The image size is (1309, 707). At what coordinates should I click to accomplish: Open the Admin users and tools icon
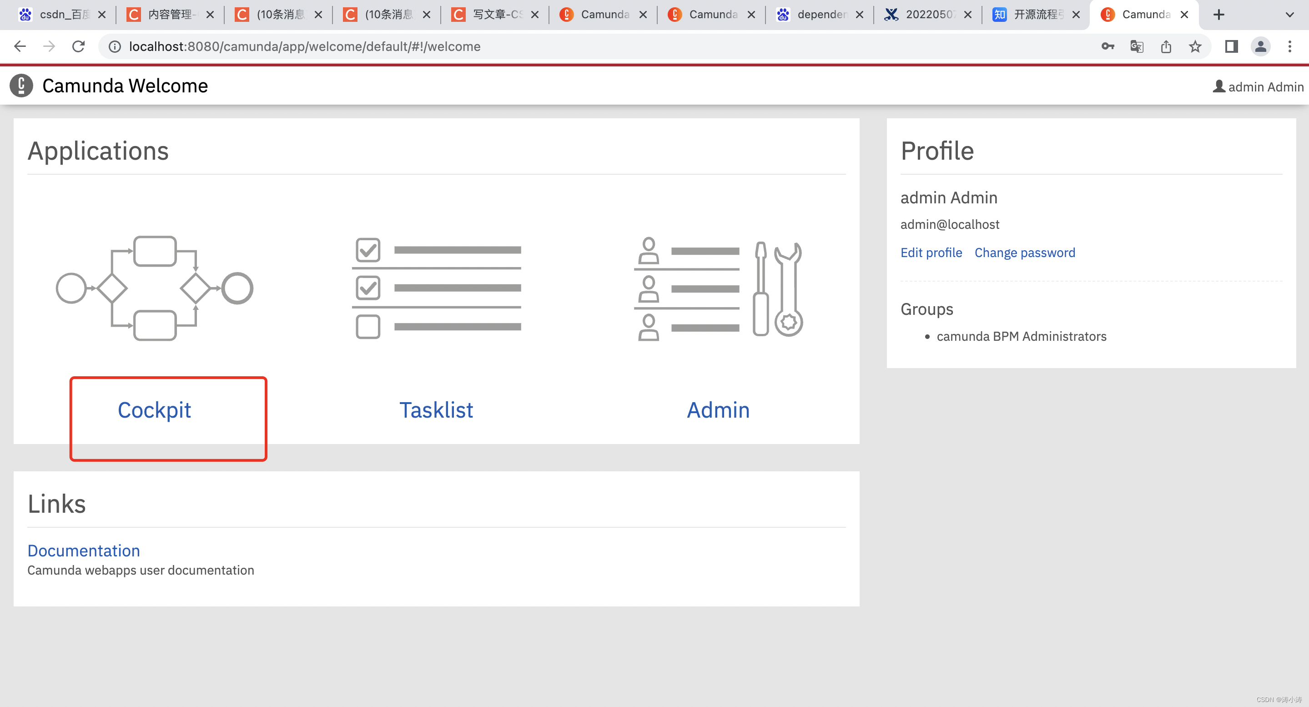[x=719, y=288]
